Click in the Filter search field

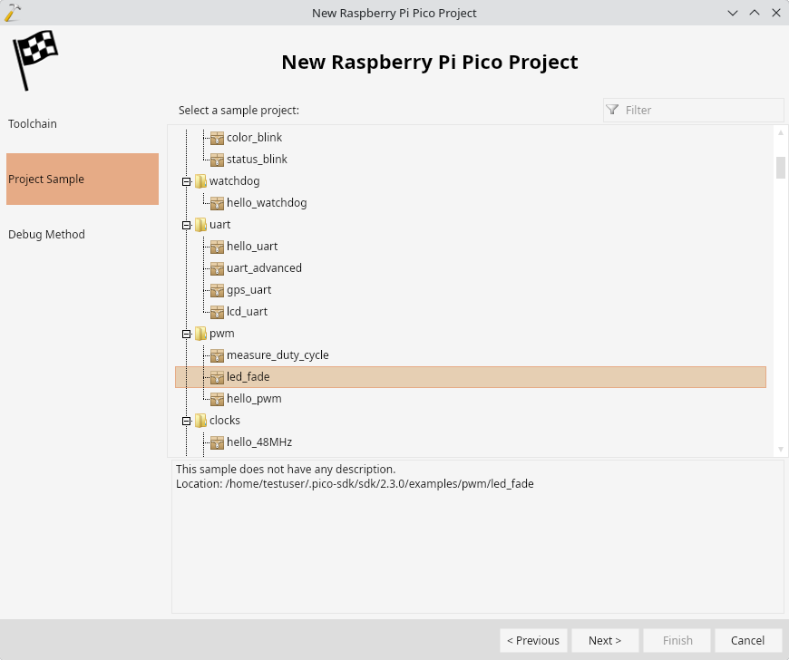pos(694,110)
